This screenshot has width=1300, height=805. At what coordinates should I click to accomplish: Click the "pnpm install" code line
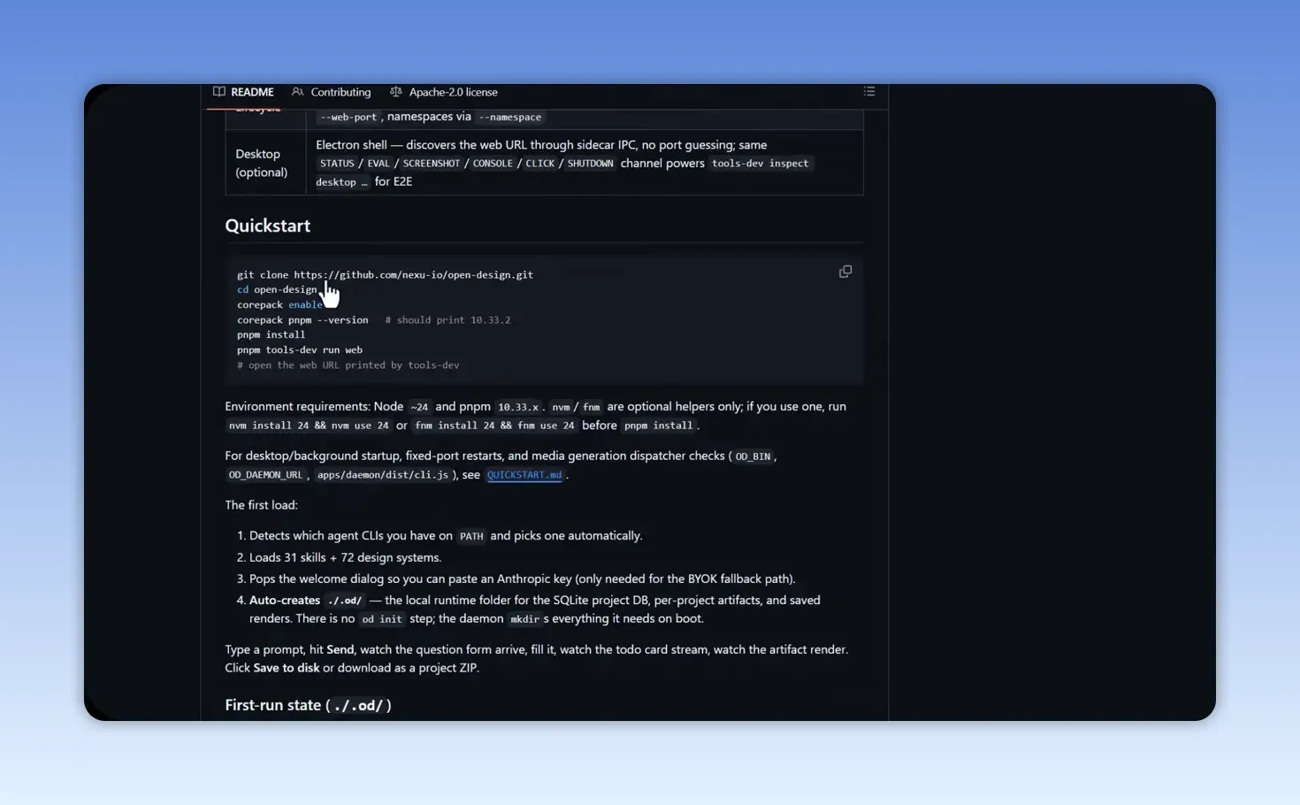click(271, 335)
